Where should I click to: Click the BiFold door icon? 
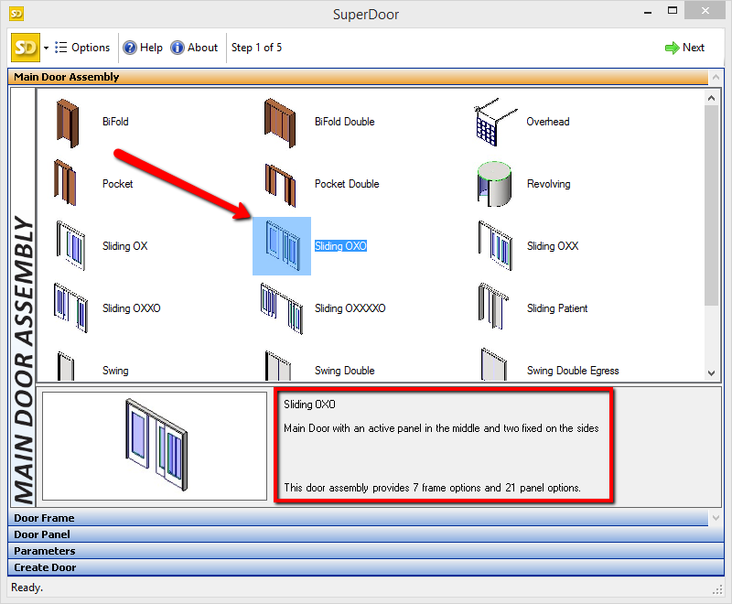[x=68, y=124]
